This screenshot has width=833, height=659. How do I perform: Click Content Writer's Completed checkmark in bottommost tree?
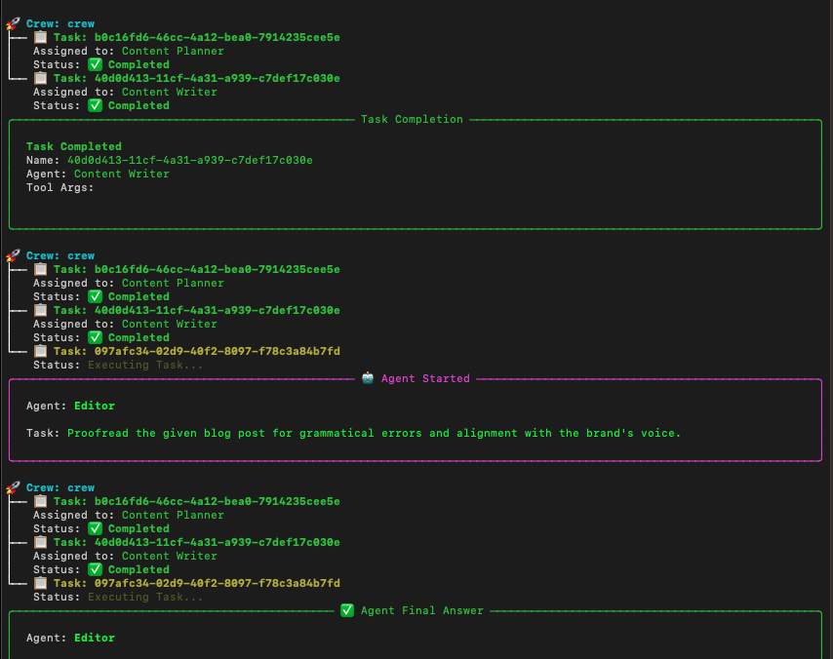click(95, 569)
